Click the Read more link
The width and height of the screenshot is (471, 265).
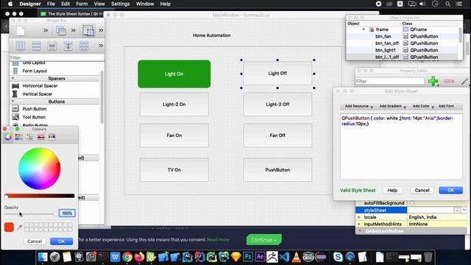point(218,240)
